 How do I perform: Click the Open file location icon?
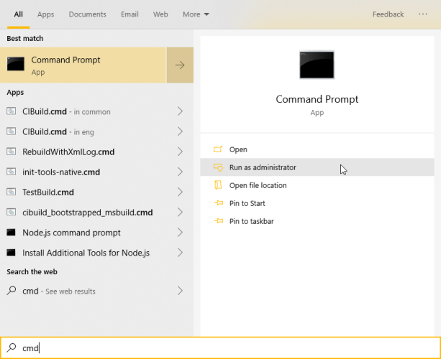click(219, 185)
